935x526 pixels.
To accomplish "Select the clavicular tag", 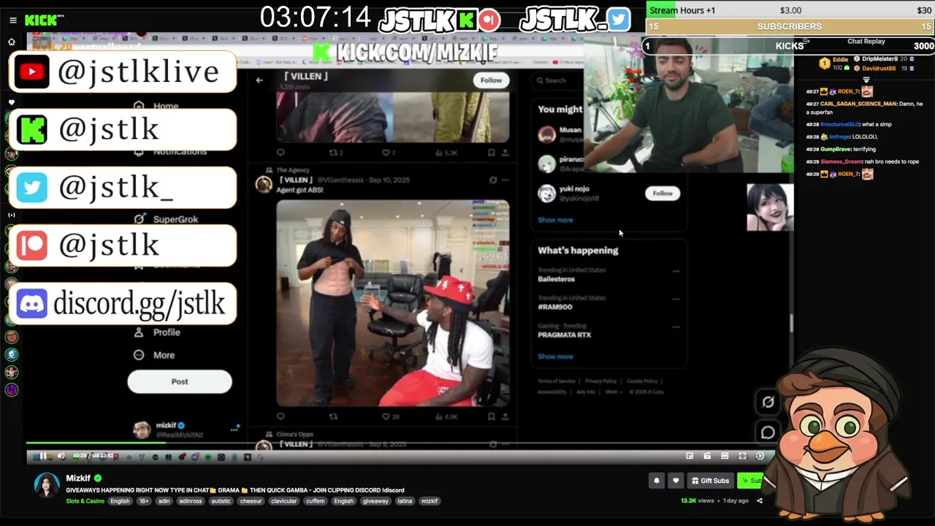I will tap(283, 501).
